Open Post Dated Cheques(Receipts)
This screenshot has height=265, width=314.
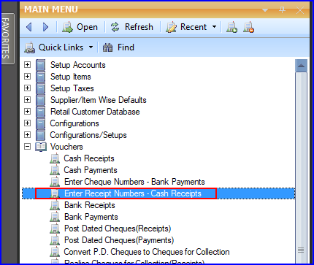pos(118,228)
